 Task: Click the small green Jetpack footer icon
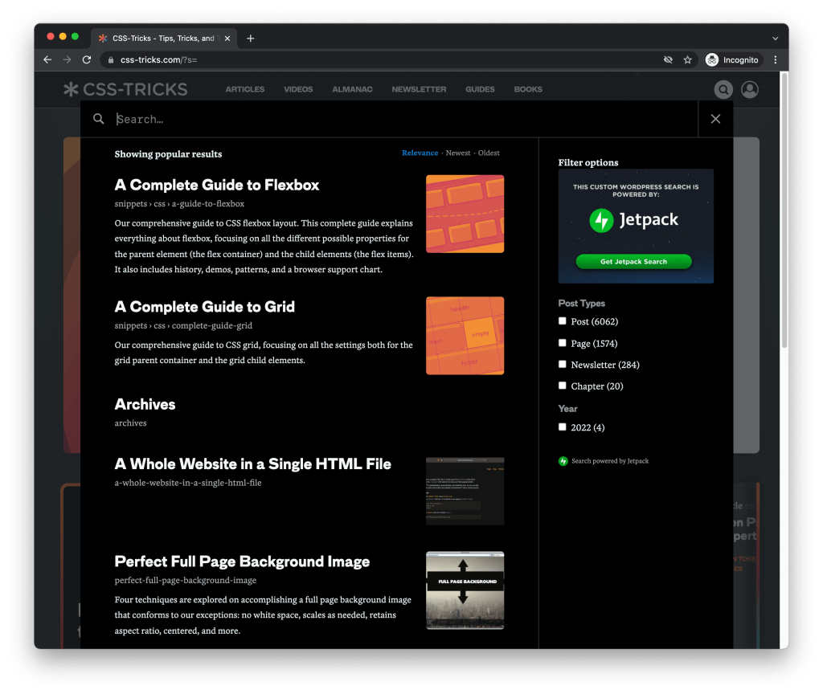click(x=563, y=461)
